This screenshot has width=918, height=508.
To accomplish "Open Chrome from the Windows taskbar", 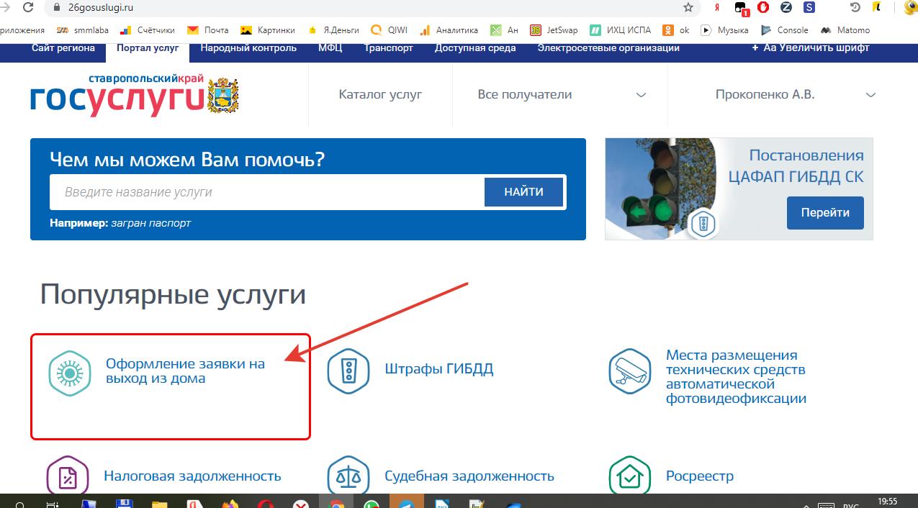I will tap(336, 504).
